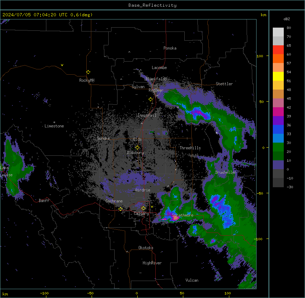Viewport: 305px width, 298px height.
Task: Click the white cross marker north of Drumheller
Action: click(x=217, y=133)
